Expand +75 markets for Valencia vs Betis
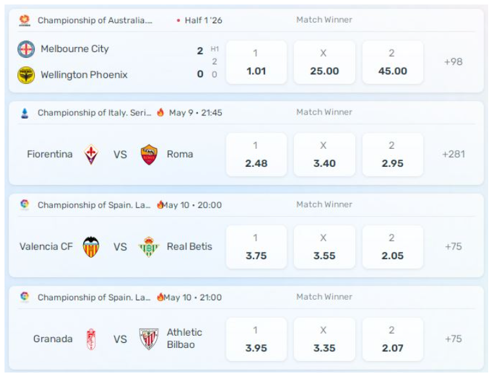 coord(453,247)
